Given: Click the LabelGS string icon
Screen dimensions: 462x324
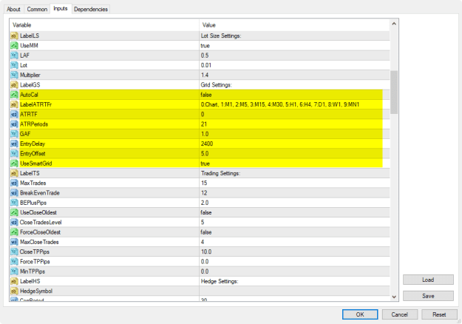Looking at the screenshot, I should tap(14, 84).
